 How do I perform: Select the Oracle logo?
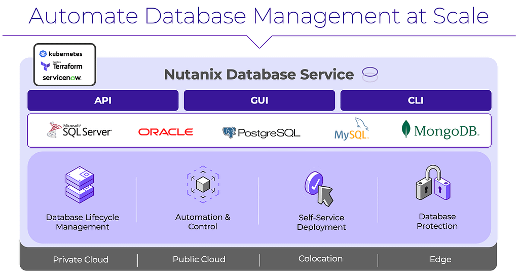point(166,132)
